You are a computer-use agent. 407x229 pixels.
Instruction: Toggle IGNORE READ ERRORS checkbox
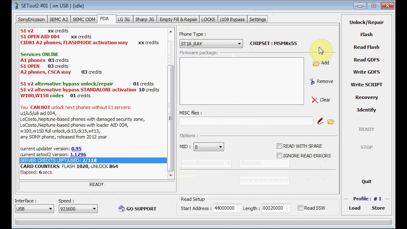(279, 156)
